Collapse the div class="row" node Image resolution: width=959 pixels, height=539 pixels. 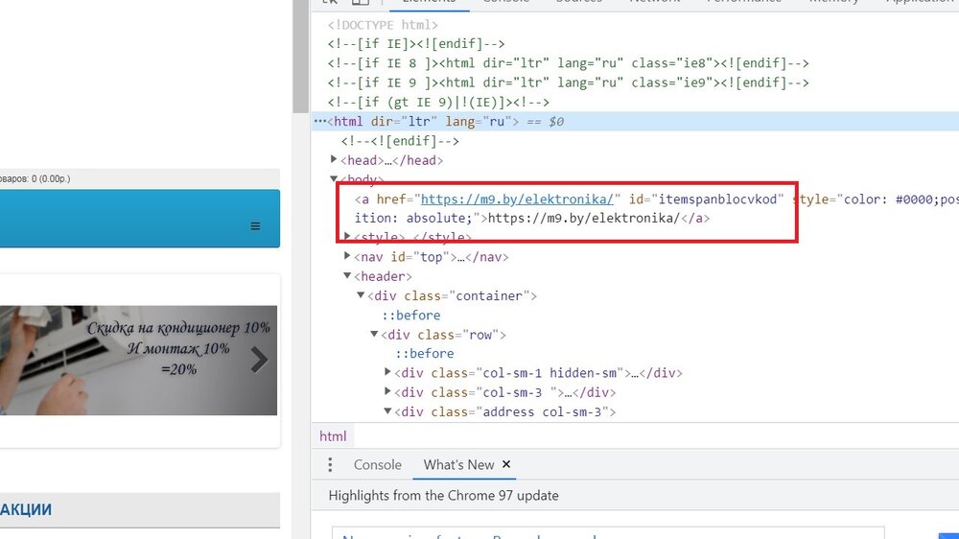point(374,335)
